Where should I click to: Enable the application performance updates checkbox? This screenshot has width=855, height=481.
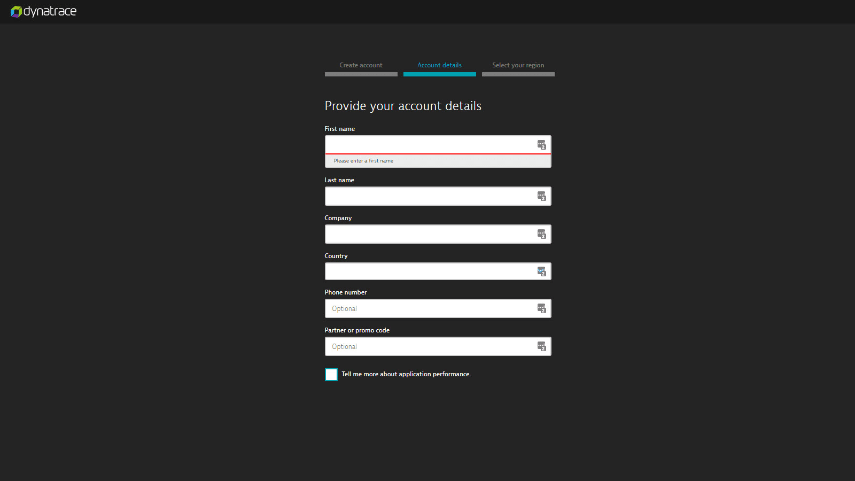click(331, 374)
